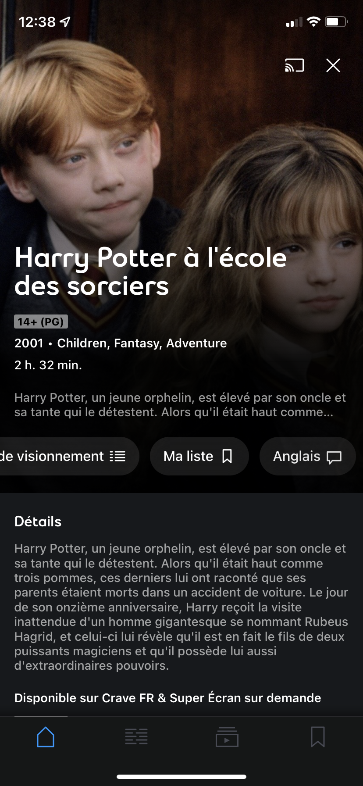The image size is (363, 786).
Task: Tap the Wi-Fi status icon
Action: (313, 21)
